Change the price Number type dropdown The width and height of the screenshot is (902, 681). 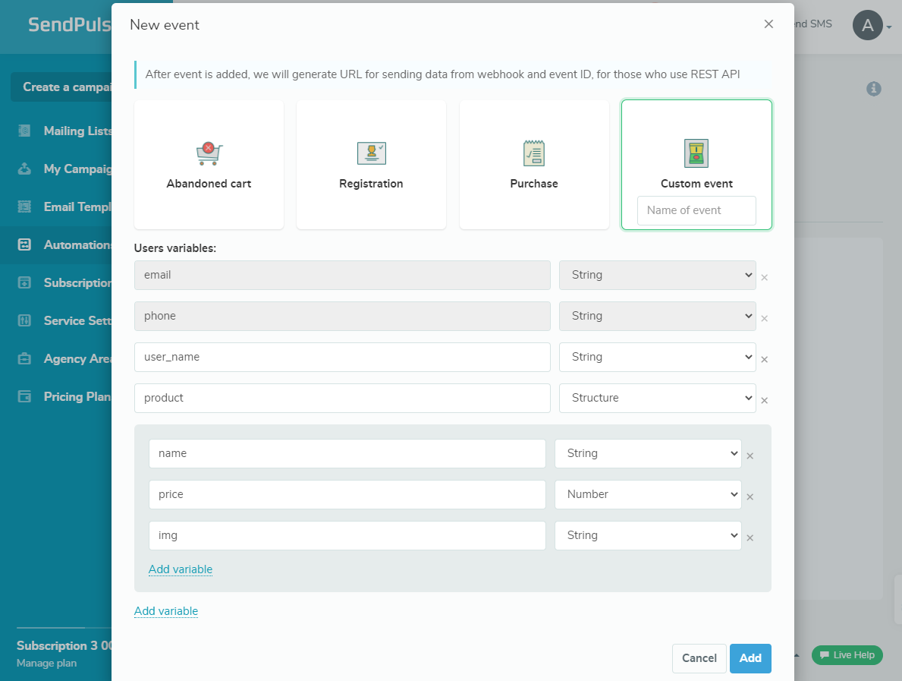tap(648, 494)
